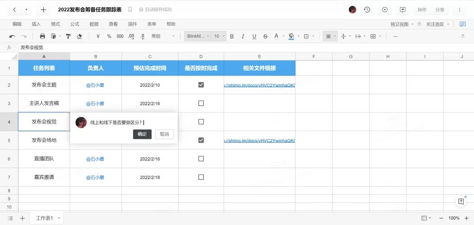Open the share screen icon in header
The width and height of the screenshot is (474, 225).
tap(402, 9)
